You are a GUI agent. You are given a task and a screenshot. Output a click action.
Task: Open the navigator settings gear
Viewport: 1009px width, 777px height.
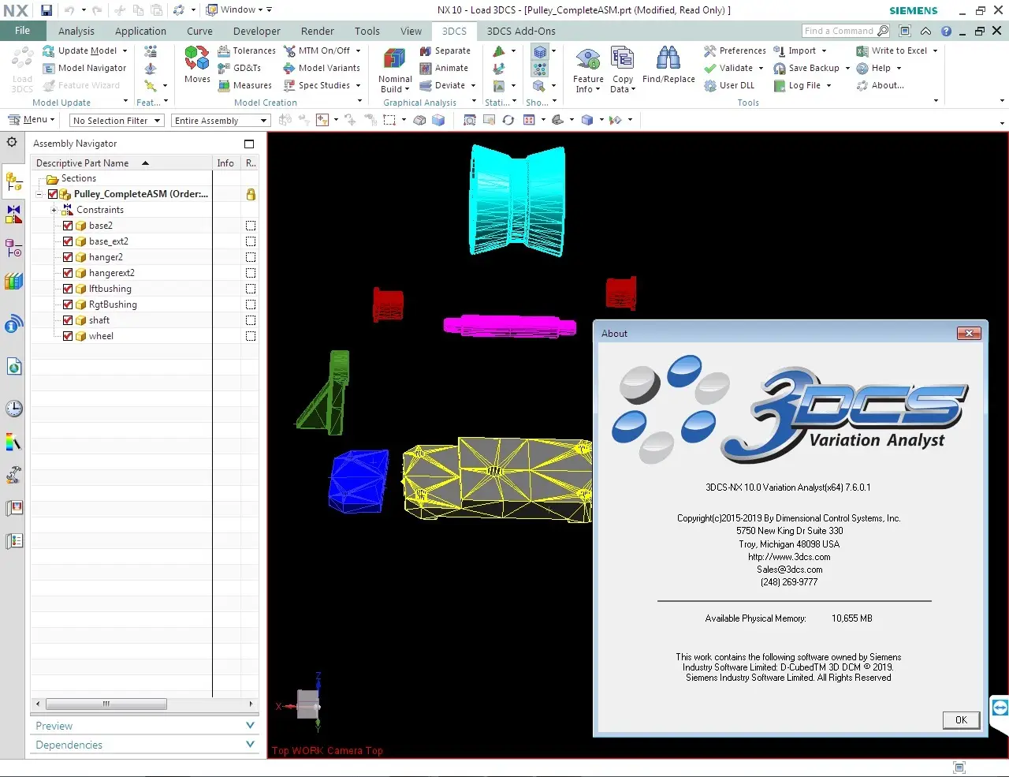click(12, 142)
